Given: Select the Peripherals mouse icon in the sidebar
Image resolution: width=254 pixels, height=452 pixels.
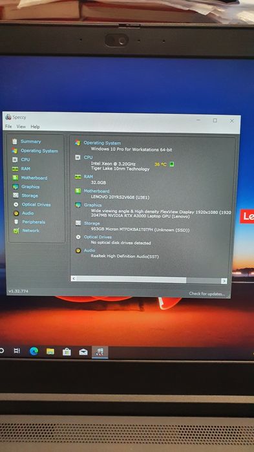Looking at the screenshot, I should pos(16,222).
